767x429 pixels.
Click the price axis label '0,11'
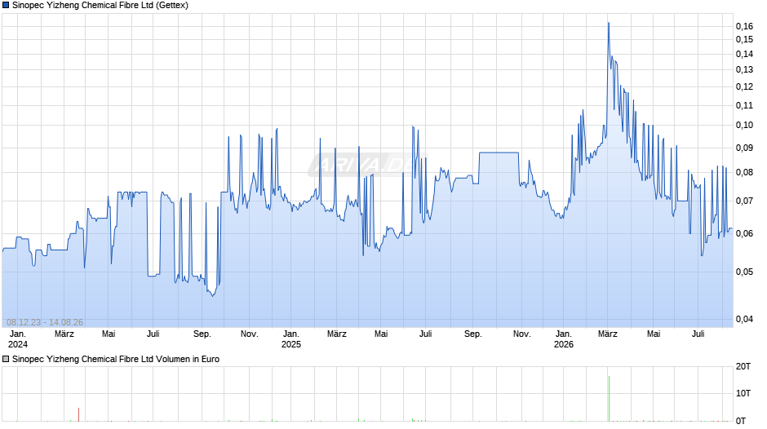click(x=744, y=105)
